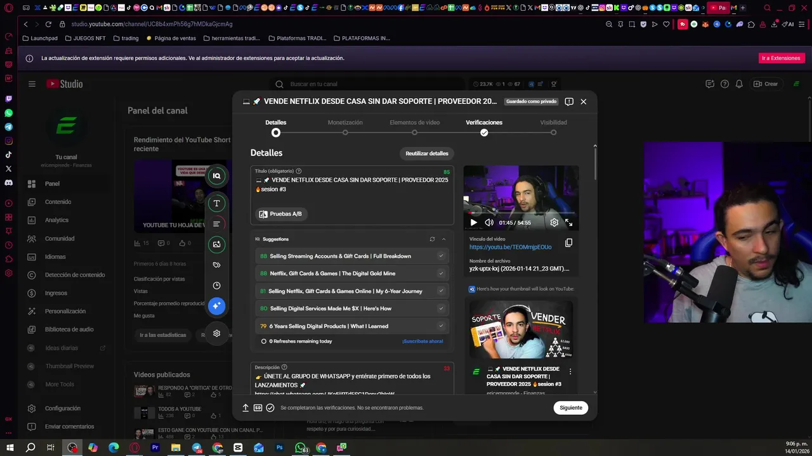Apply suggestion 'Netflix, Gift Cards & Games' Gold Mine

[x=351, y=274]
